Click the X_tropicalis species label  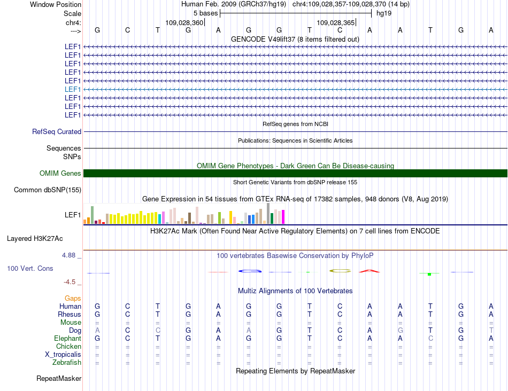63,355
